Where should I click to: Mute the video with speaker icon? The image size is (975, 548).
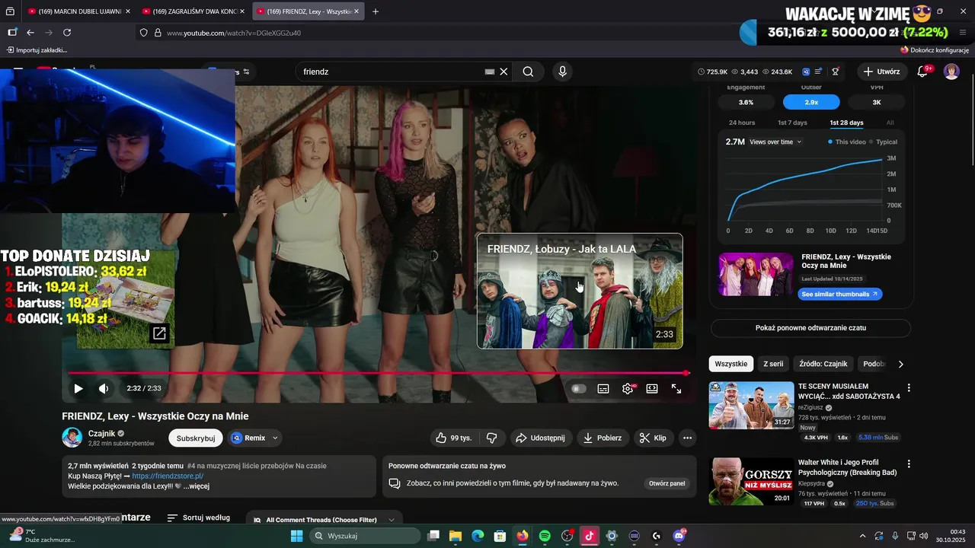[x=104, y=388]
